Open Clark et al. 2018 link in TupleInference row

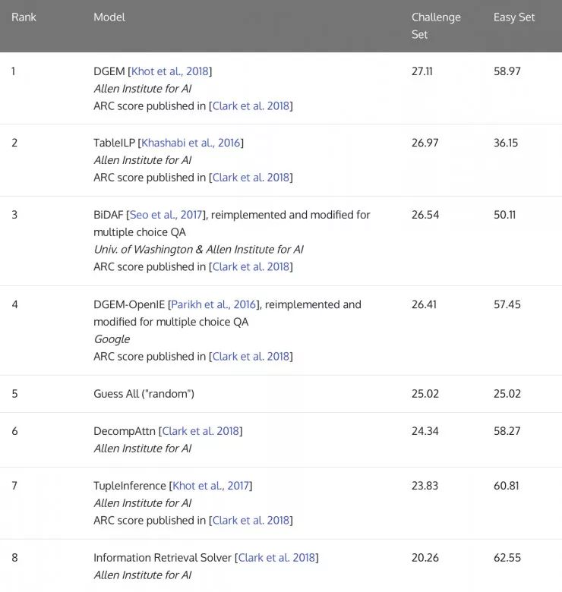[x=251, y=521]
